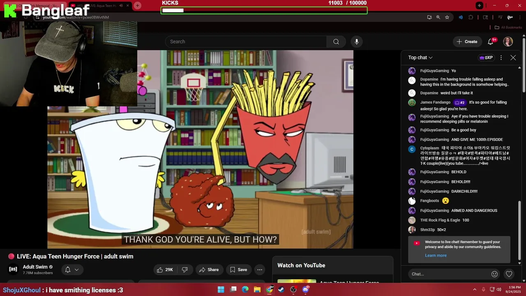Open File Explorer from taskbar
The image size is (526, 296).
(x=257, y=289)
